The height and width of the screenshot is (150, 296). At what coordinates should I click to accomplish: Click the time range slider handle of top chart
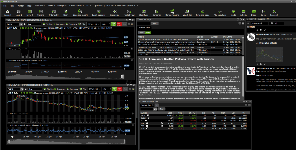tap(123, 76)
